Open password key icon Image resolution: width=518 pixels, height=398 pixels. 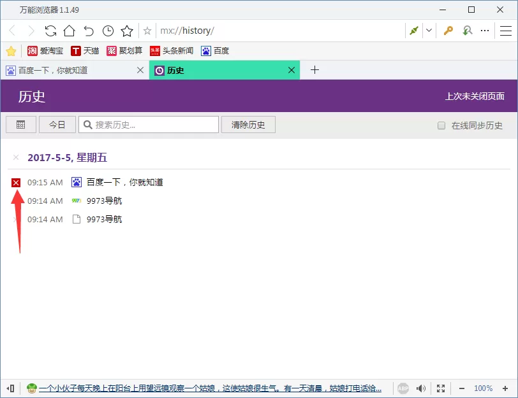pyautogui.click(x=448, y=31)
